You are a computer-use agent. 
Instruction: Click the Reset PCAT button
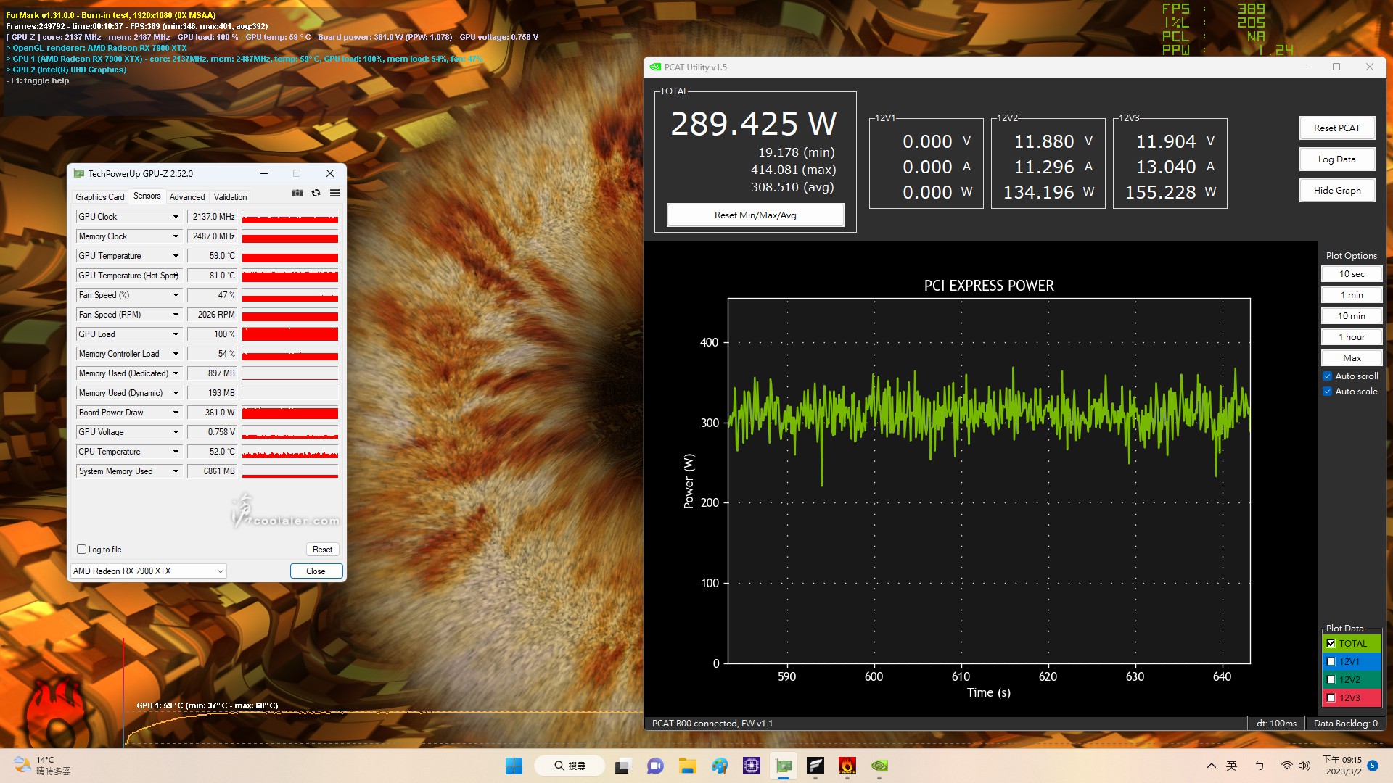click(1336, 128)
